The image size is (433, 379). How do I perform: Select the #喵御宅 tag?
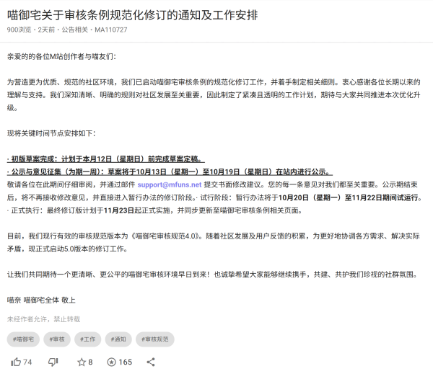click(x=26, y=338)
